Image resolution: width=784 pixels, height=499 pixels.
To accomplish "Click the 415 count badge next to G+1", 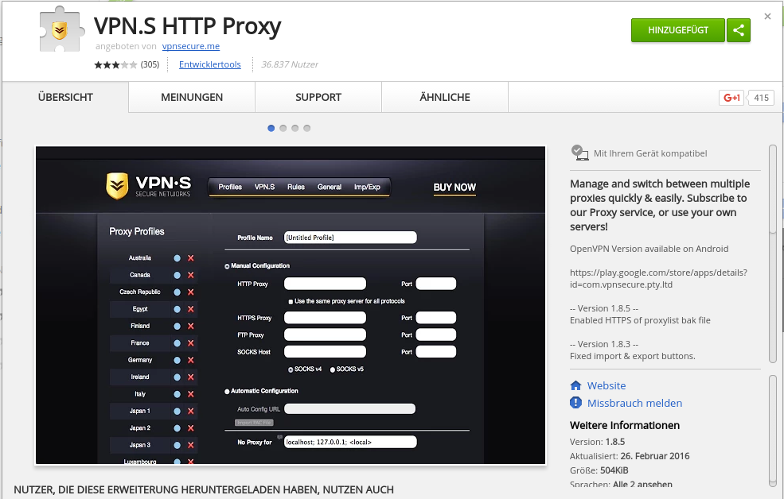I will (x=761, y=98).
